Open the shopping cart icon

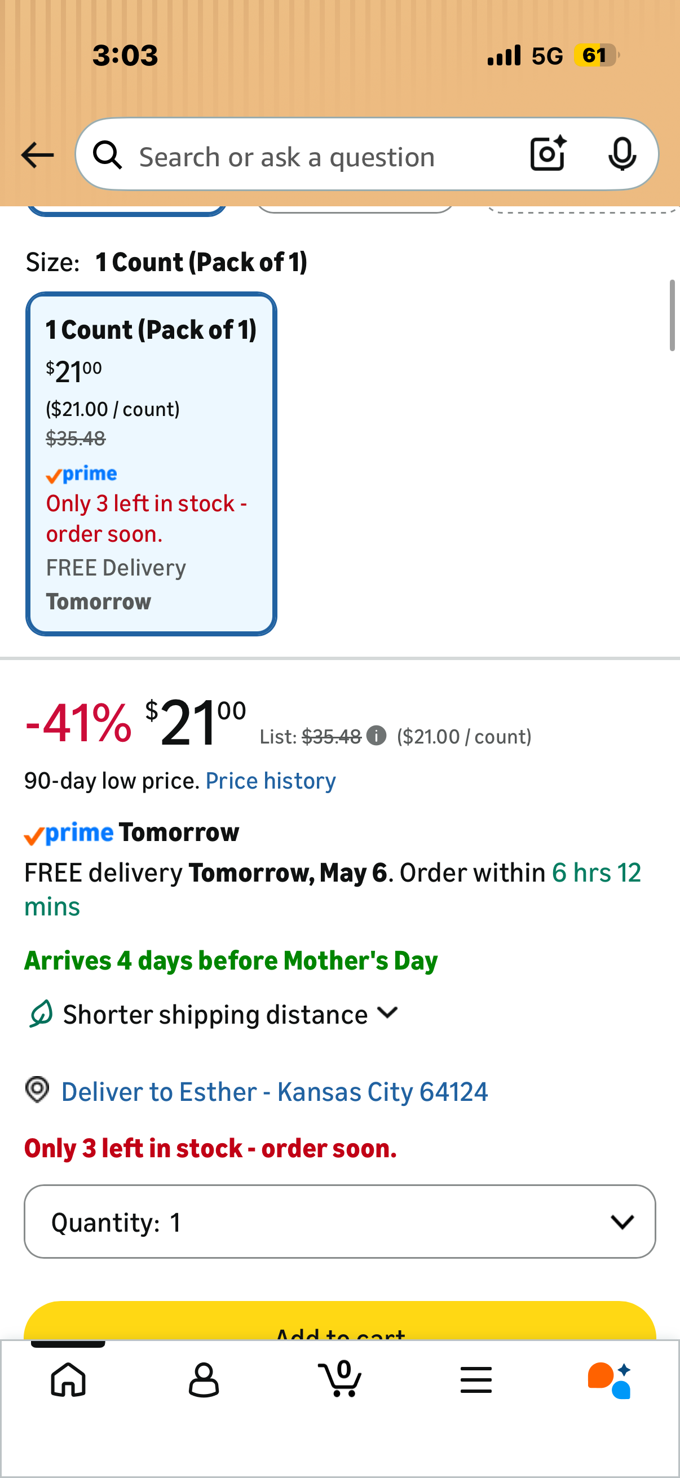(x=339, y=1378)
